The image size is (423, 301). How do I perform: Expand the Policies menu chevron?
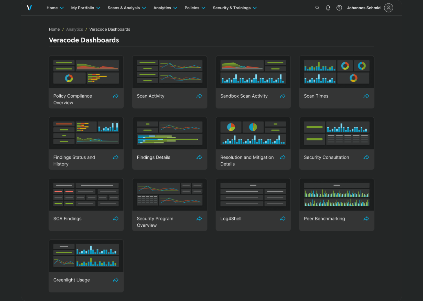click(x=203, y=8)
